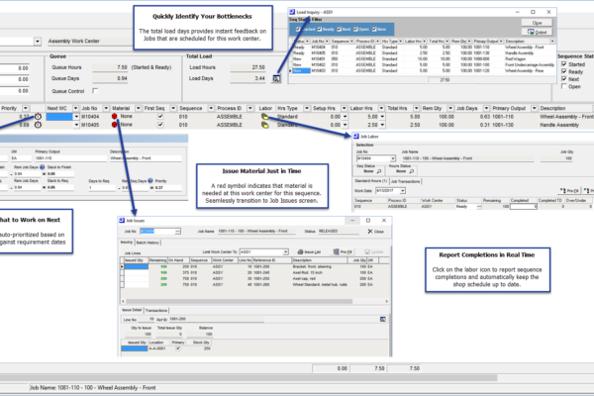Click Output button in Load Inquiry

pos(537,32)
